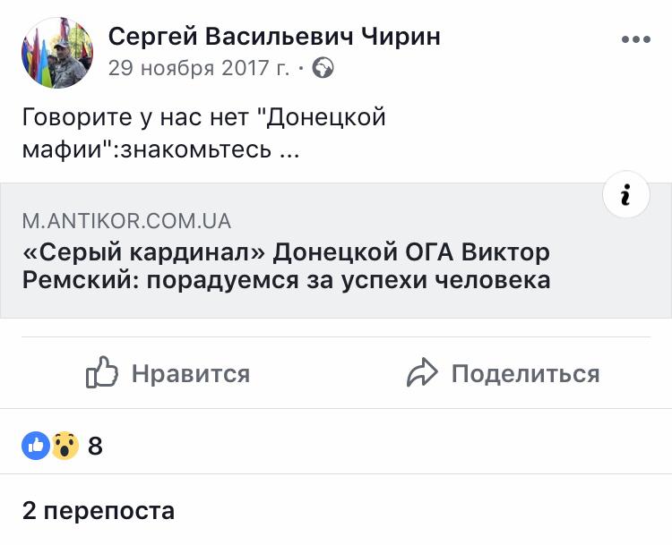Click the blue Like reaction badge

36,445
